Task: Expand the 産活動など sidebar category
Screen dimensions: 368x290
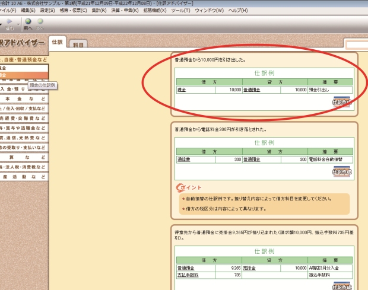Action: 24,177
